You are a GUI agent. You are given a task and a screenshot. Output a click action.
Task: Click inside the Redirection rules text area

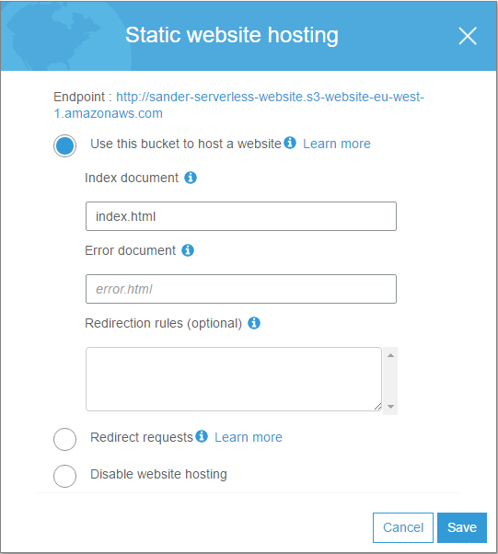tap(234, 379)
